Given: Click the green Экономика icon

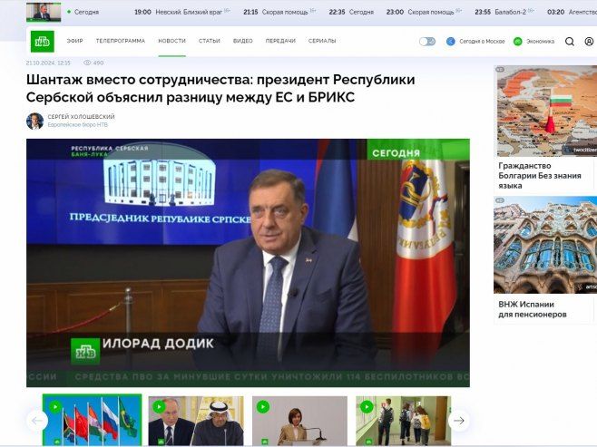Looking at the screenshot, I should pyautogui.click(x=518, y=42).
